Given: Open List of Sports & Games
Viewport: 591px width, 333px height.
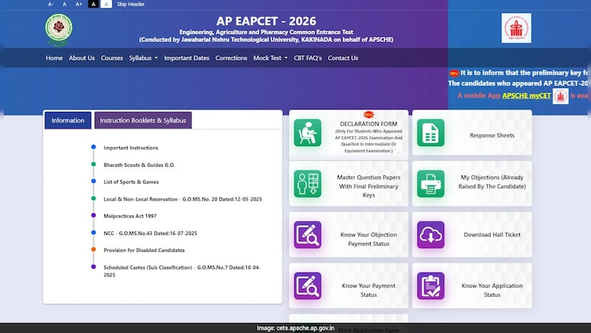Looking at the screenshot, I should point(132,181).
